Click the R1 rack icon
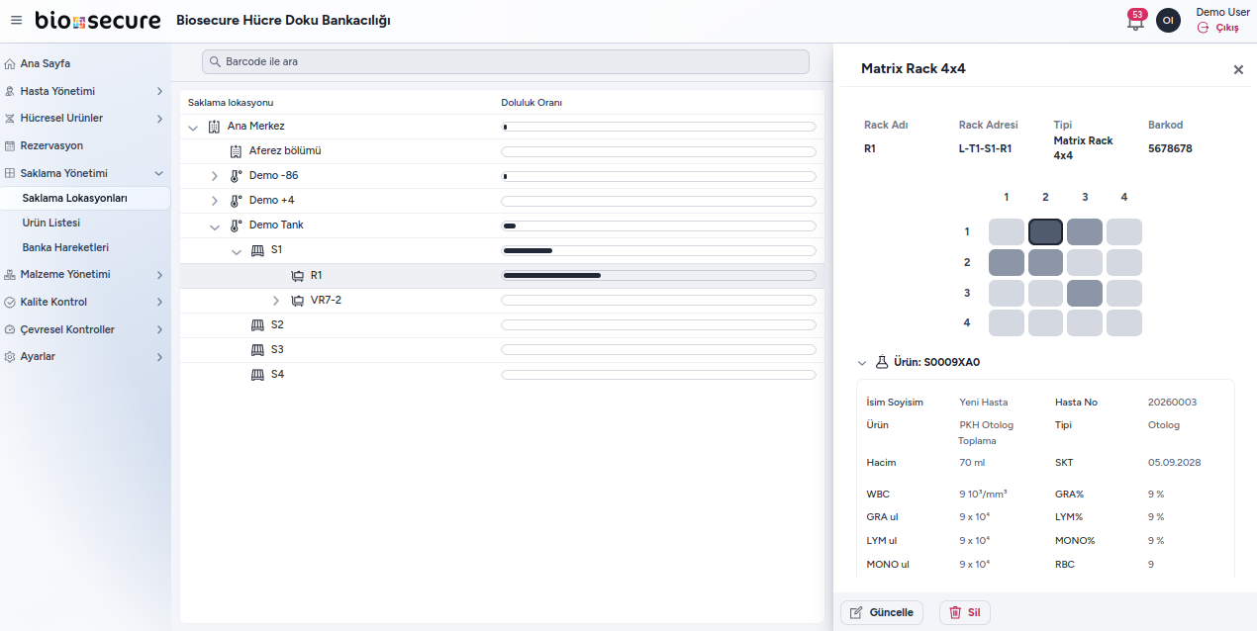1257x631 pixels. coord(297,276)
